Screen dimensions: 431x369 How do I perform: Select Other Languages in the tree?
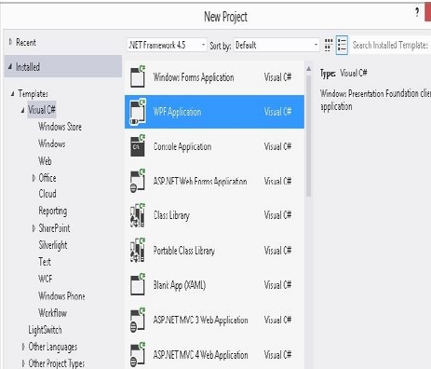53,347
